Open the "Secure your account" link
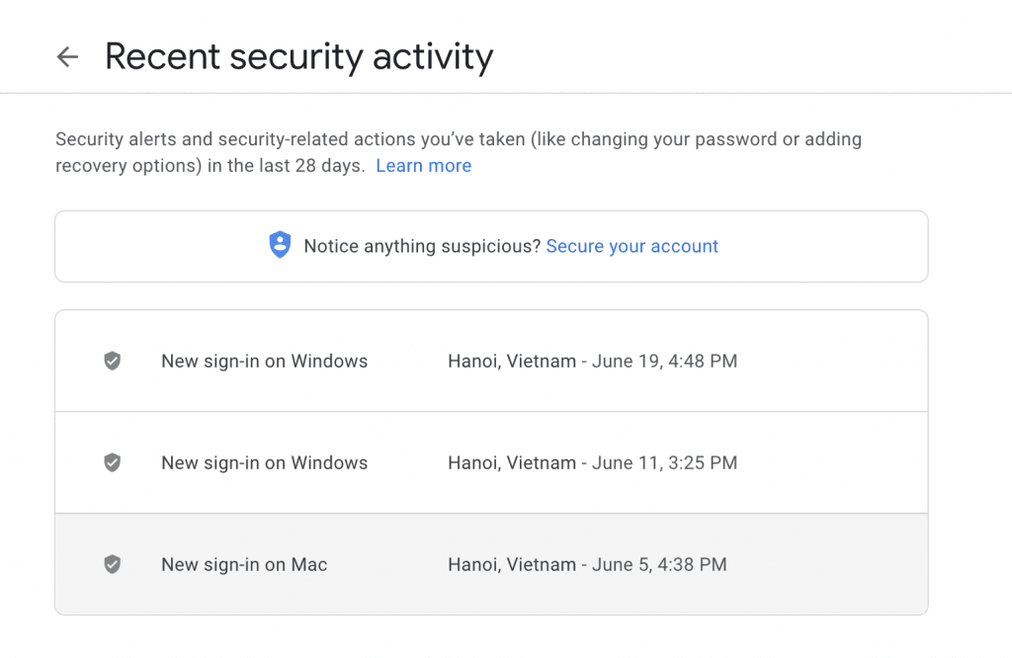Image resolution: width=1012 pixels, height=658 pixels. click(632, 246)
